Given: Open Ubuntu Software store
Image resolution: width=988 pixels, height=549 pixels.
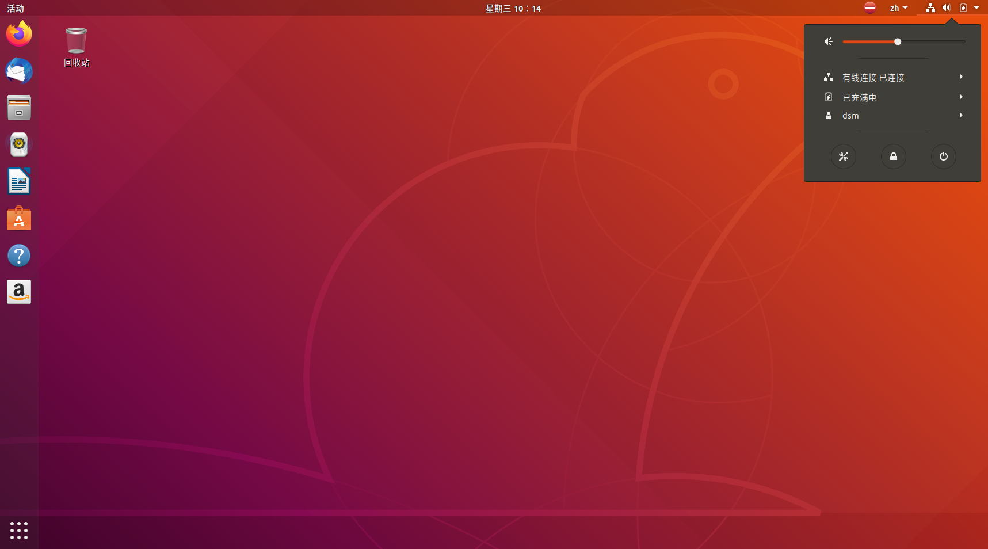Looking at the screenshot, I should pyautogui.click(x=19, y=218).
